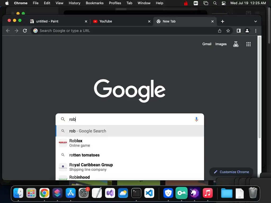Open the Visual Studio purple dock icon
The height and width of the screenshot is (203, 271).
(x=110, y=193)
